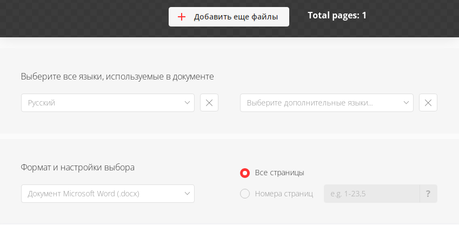Open Документ Microsoft Word (.docx) format dropdown

[108, 194]
